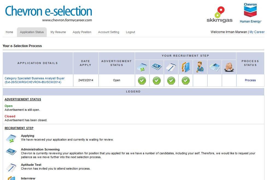Open the My Career link
The width and height of the screenshot is (267, 180).
pos(257,32)
